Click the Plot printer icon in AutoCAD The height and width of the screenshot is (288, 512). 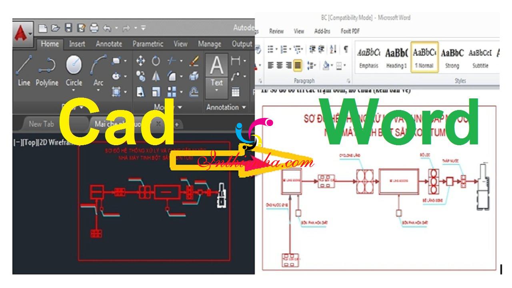click(94, 28)
